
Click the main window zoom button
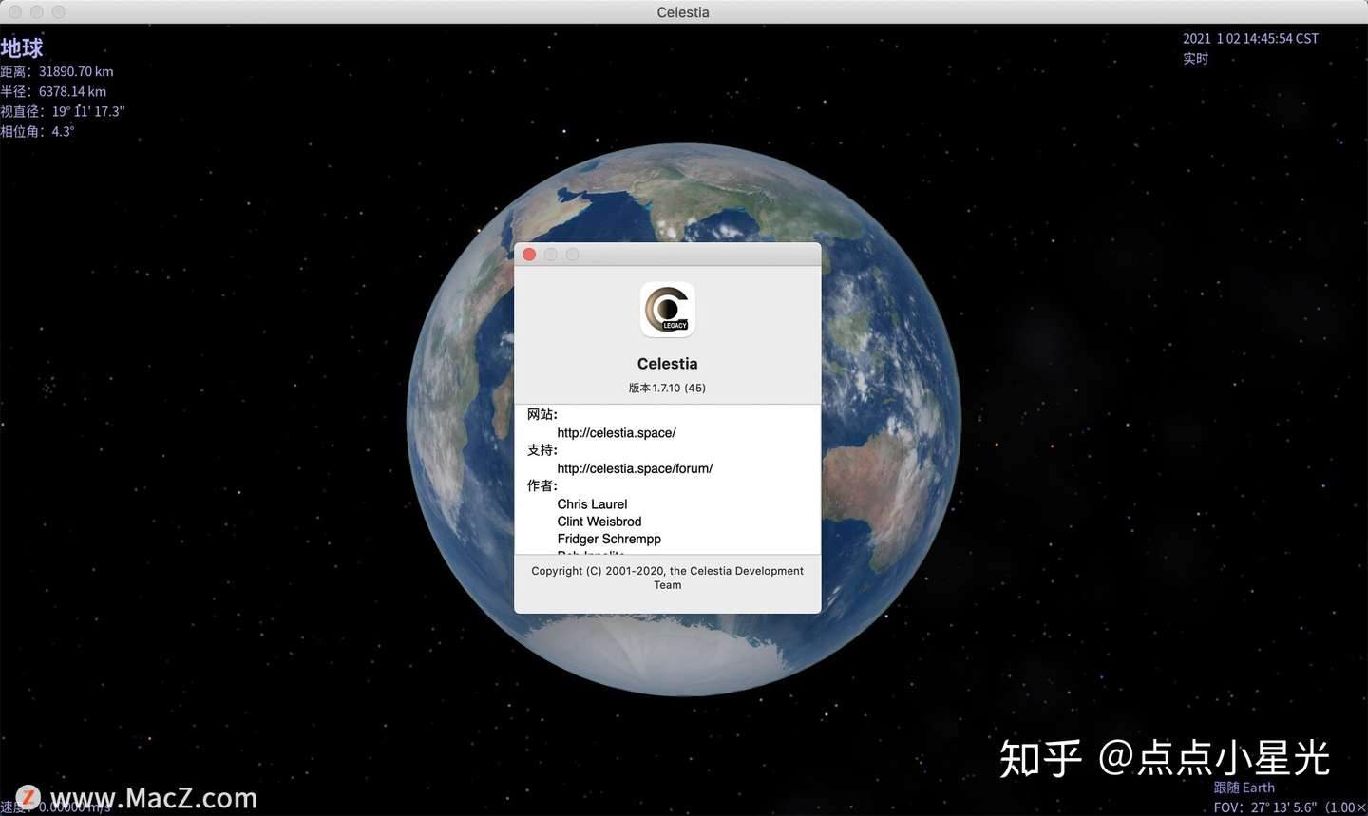point(58,11)
